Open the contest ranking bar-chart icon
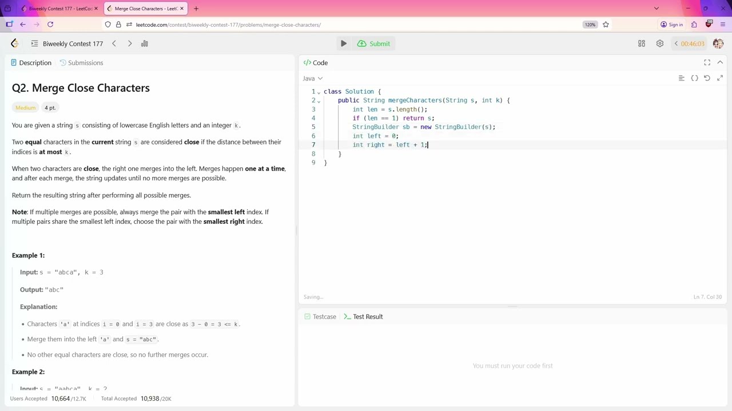This screenshot has height=411, width=732. point(145,43)
